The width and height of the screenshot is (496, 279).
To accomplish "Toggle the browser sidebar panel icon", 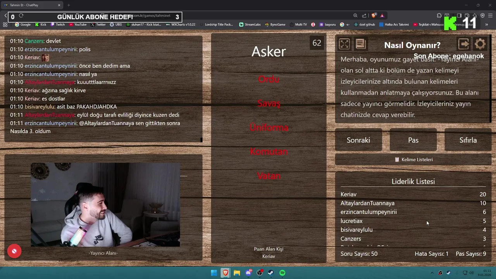I will pos(459,15).
